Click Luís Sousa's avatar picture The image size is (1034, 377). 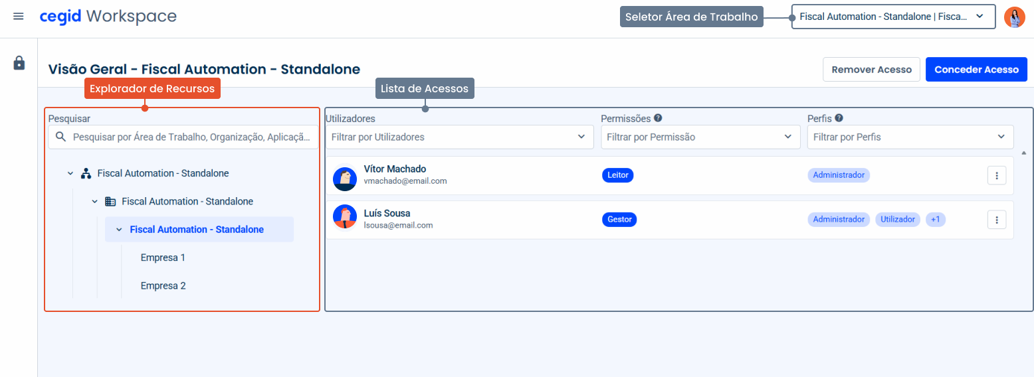pyautogui.click(x=344, y=217)
